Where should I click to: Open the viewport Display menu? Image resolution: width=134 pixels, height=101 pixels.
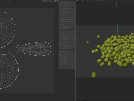point(89,1)
